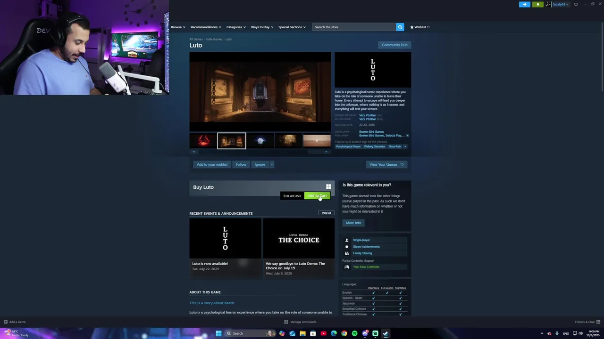Expand the publisher list arrow
604x339 pixels.
[x=407, y=136]
